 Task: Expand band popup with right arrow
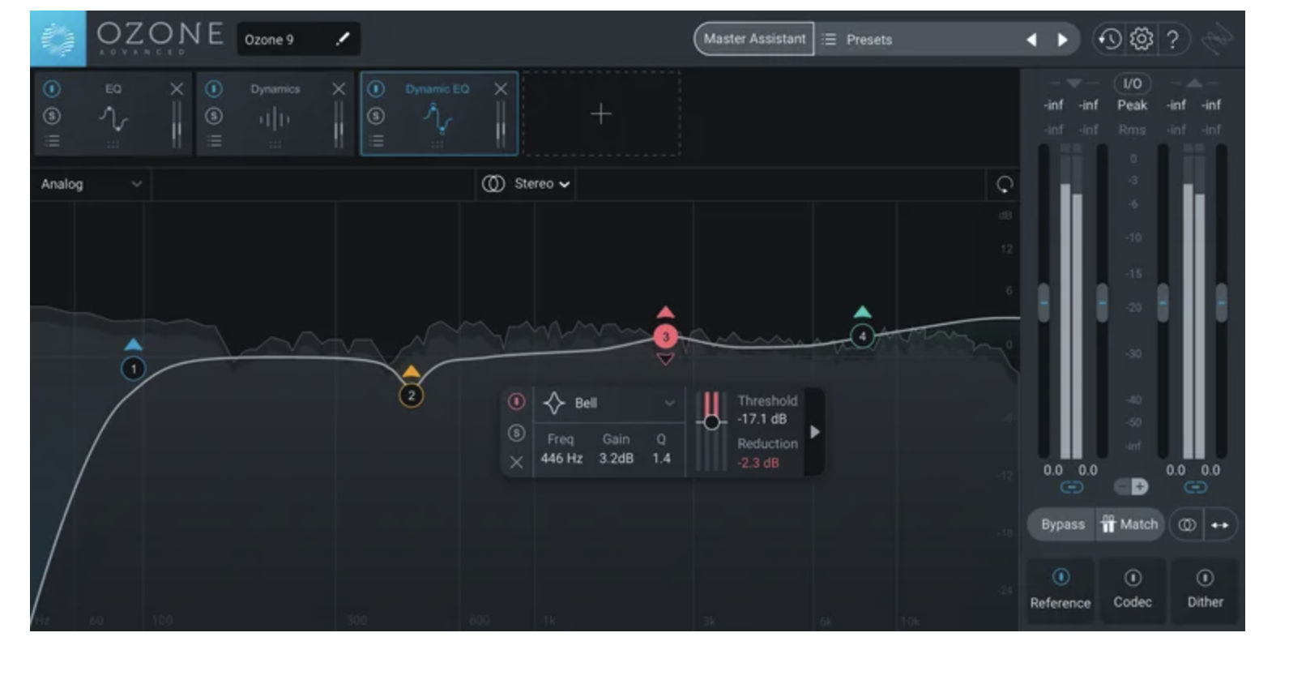click(815, 433)
